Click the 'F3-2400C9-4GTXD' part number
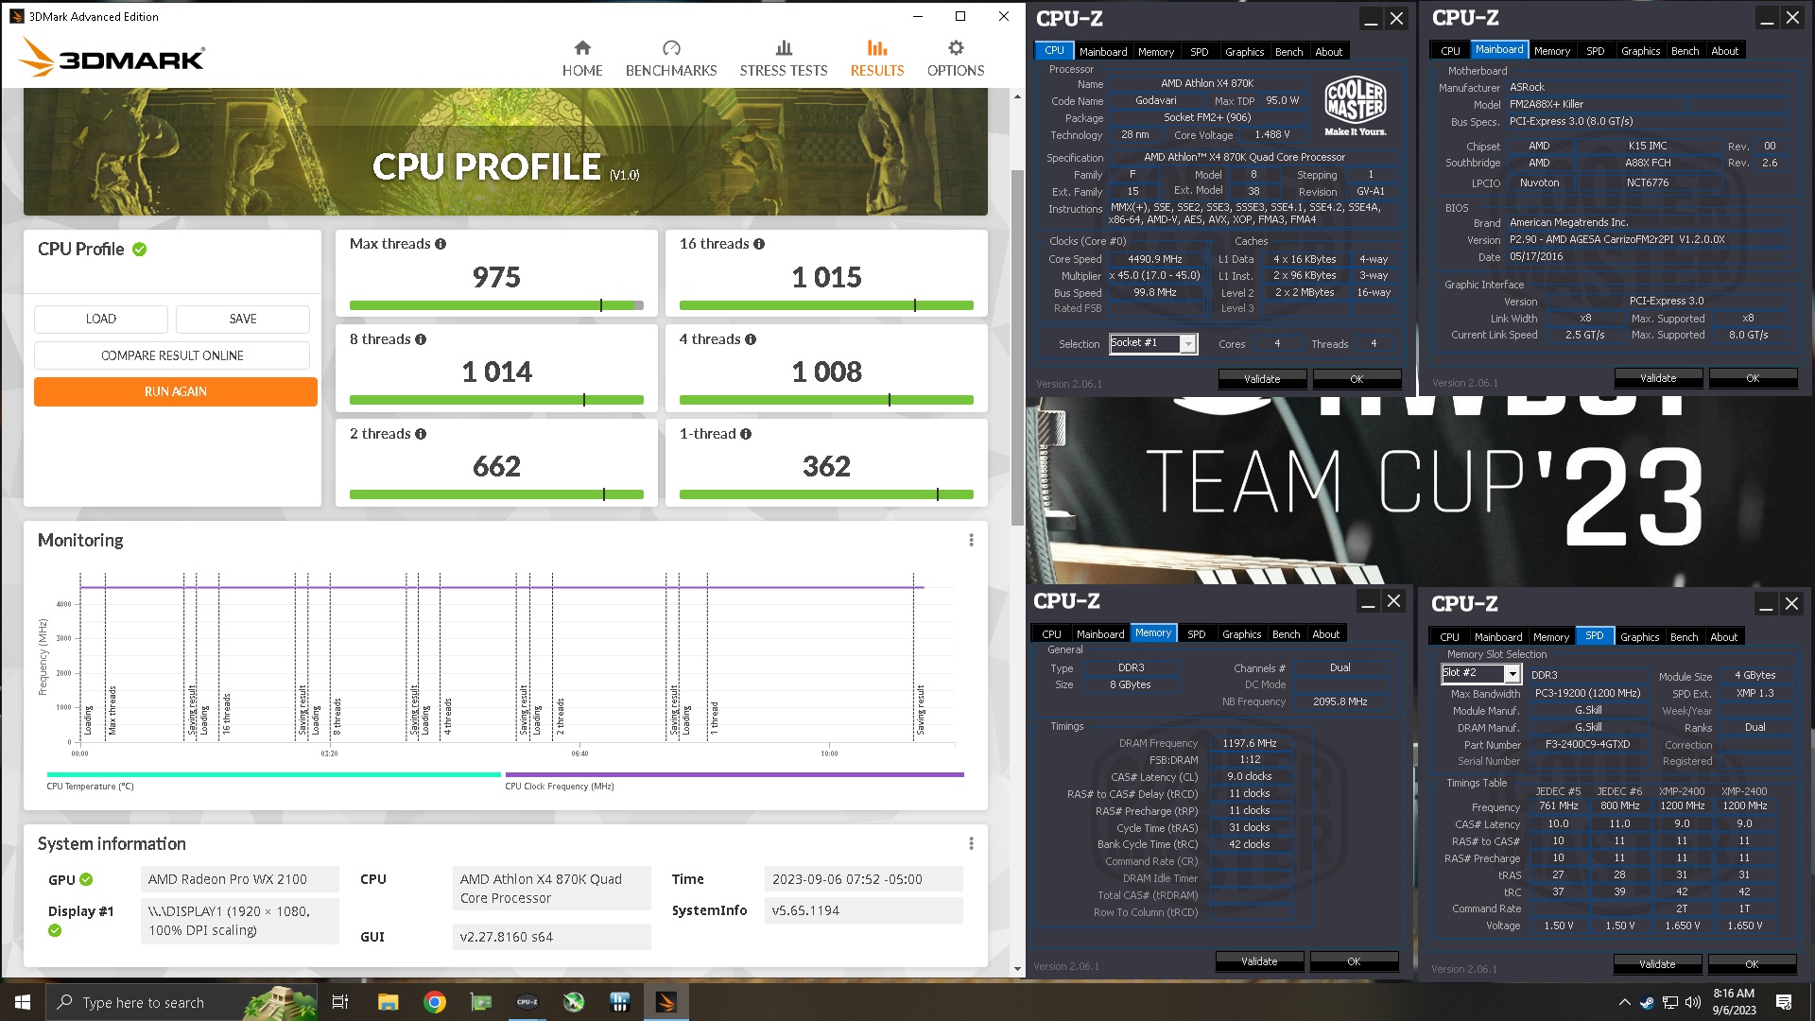 click(x=1587, y=744)
